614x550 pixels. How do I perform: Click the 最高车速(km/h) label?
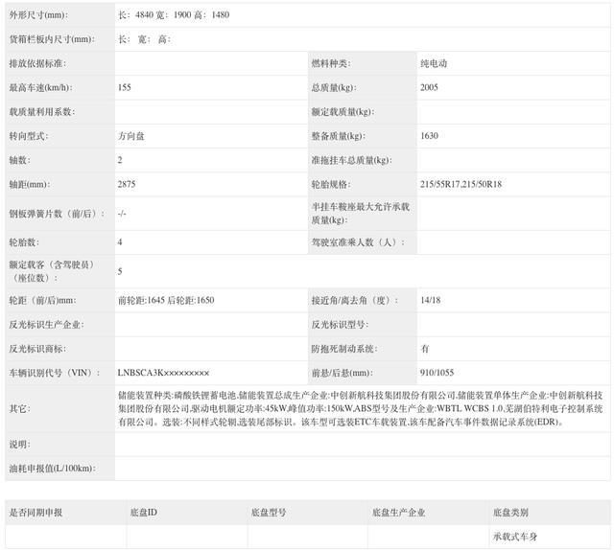click(40, 87)
